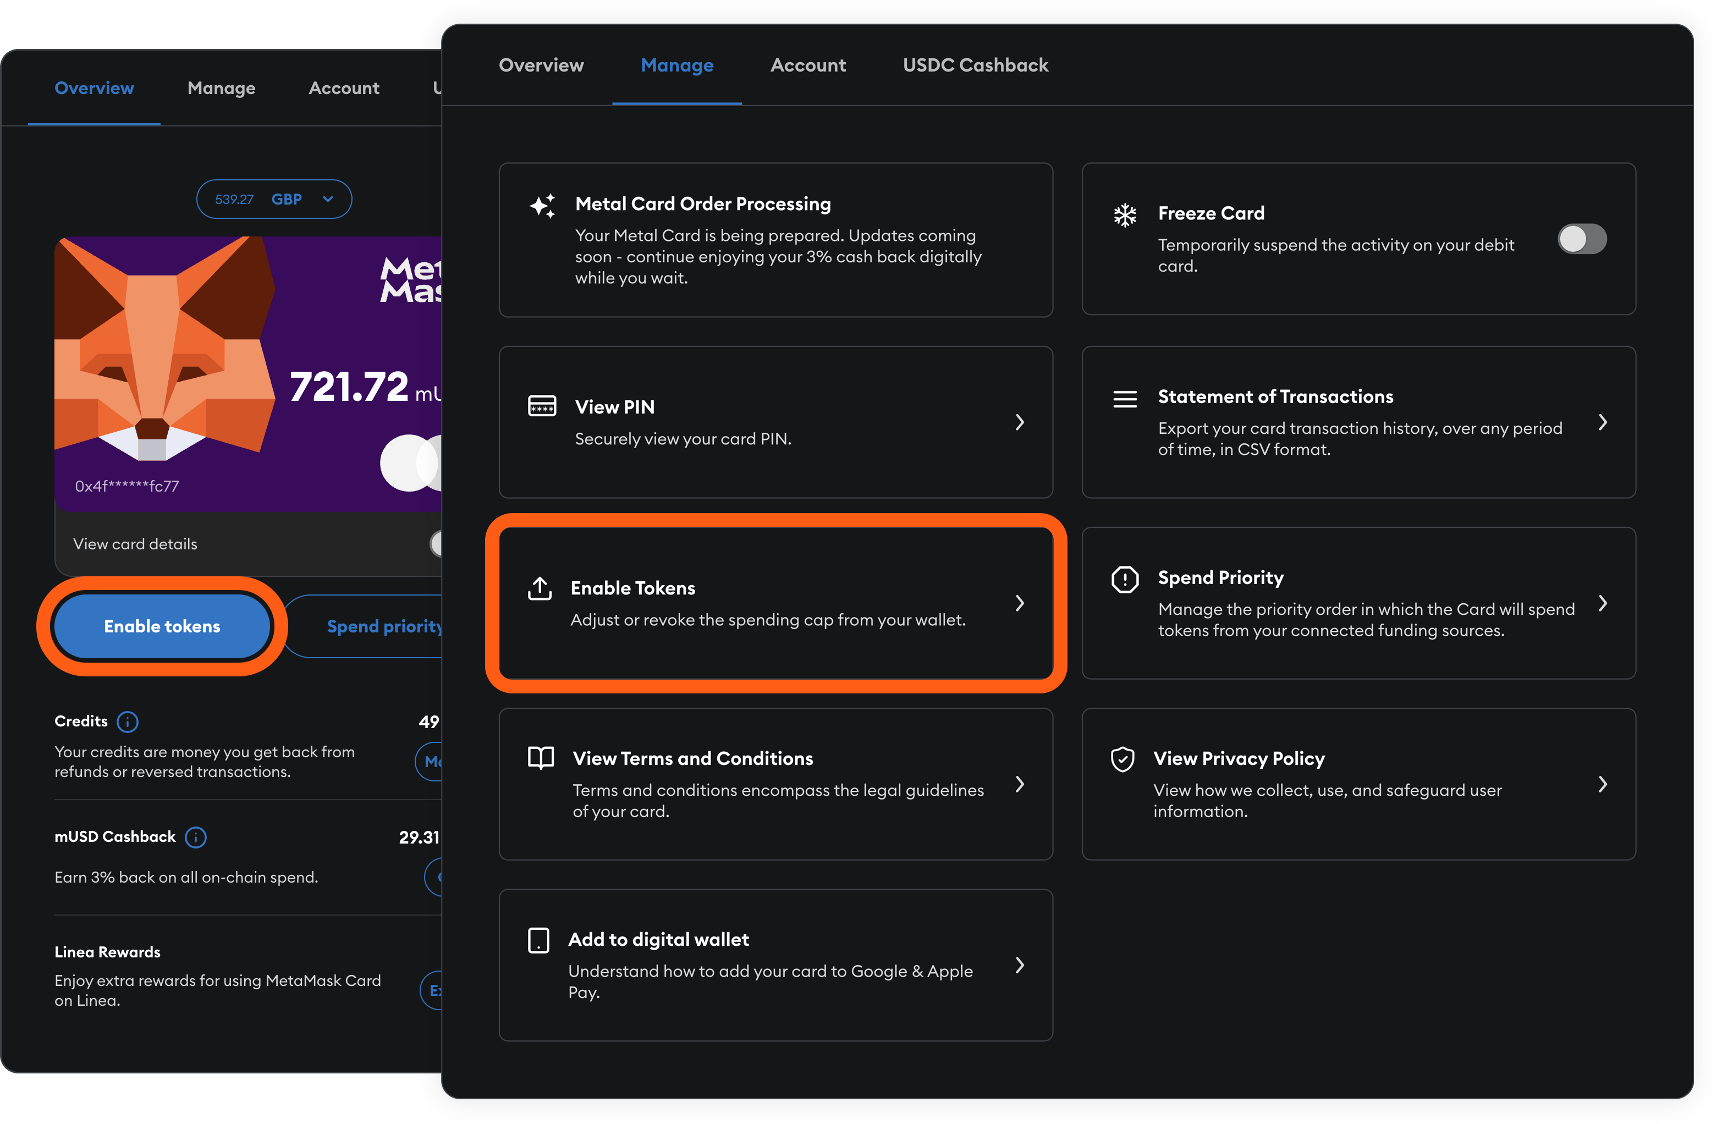
Task: Click the Freeze Card title
Action: point(1211,213)
